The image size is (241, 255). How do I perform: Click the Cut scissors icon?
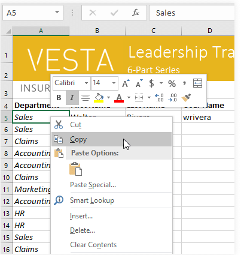pos(59,125)
